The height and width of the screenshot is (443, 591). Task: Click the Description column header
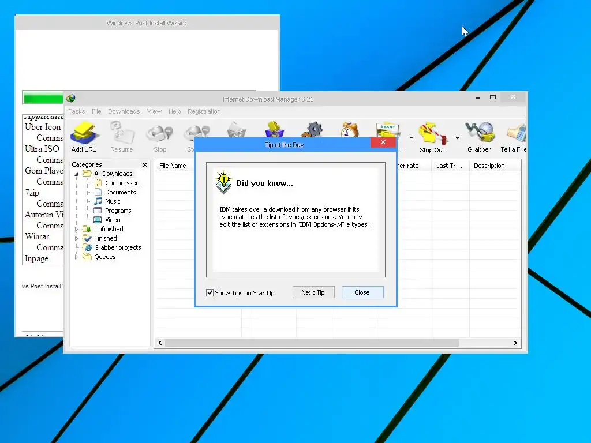pyautogui.click(x=495, y=166)
